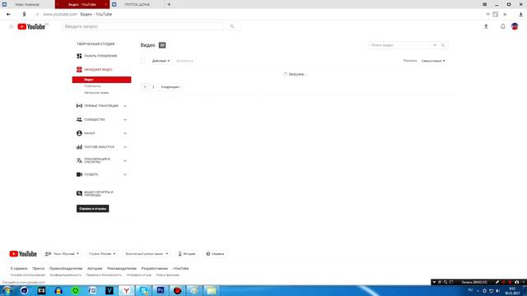The image size is (527, 296).
Task: Open the Самые новые sort dropdown
Action: click(433, 61)
